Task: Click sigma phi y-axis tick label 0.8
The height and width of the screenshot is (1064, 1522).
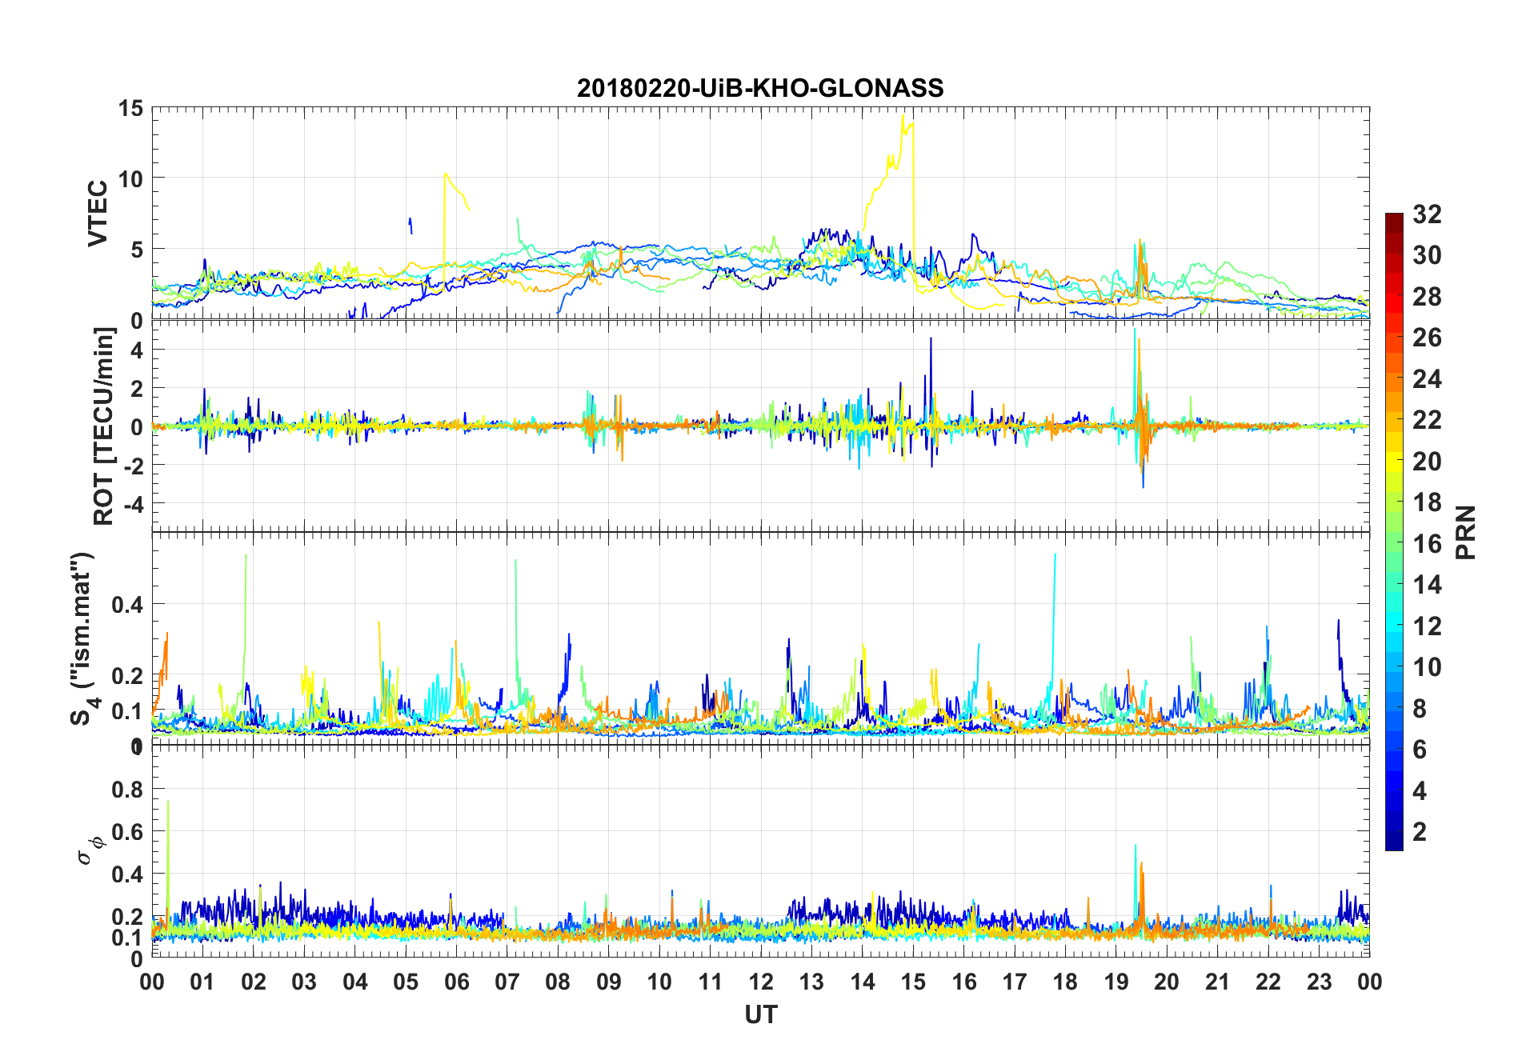Action: (128, 790)
